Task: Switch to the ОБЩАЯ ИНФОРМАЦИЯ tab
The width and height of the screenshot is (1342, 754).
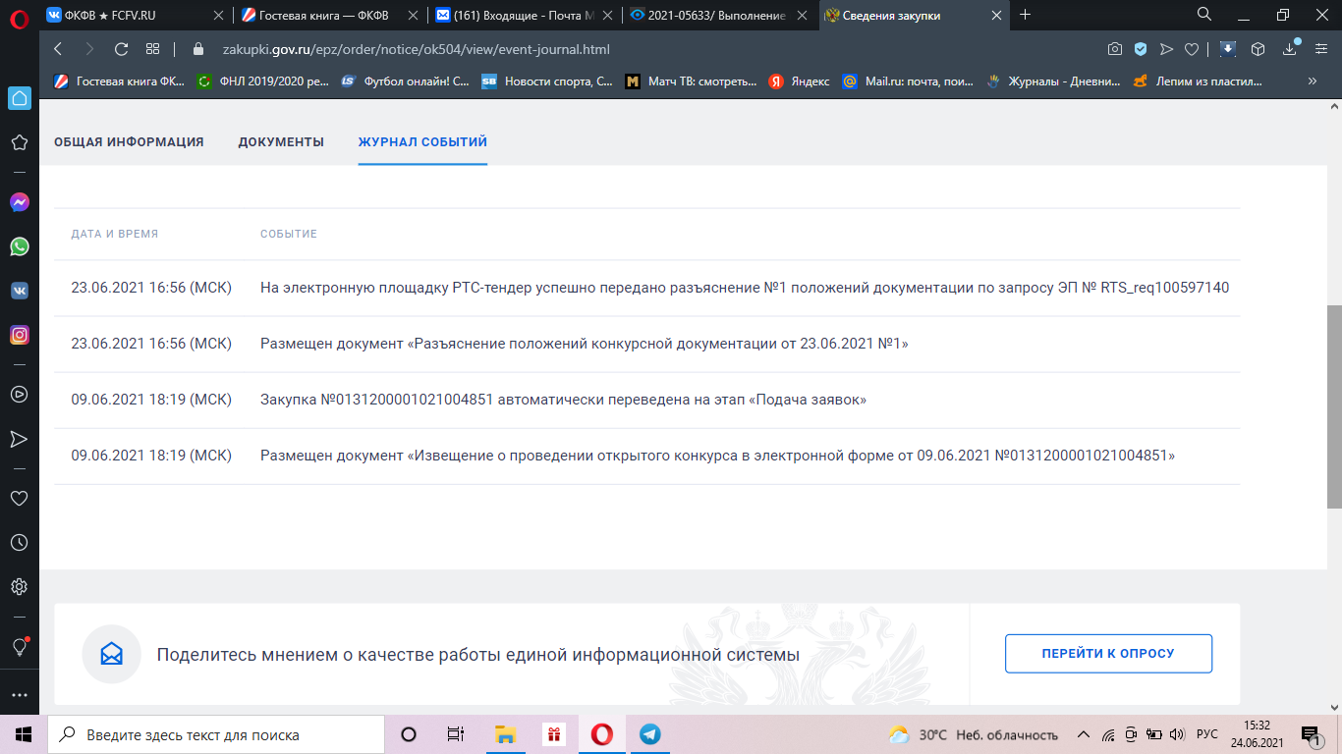Action: pyautogui.click(x=129, y=142)
